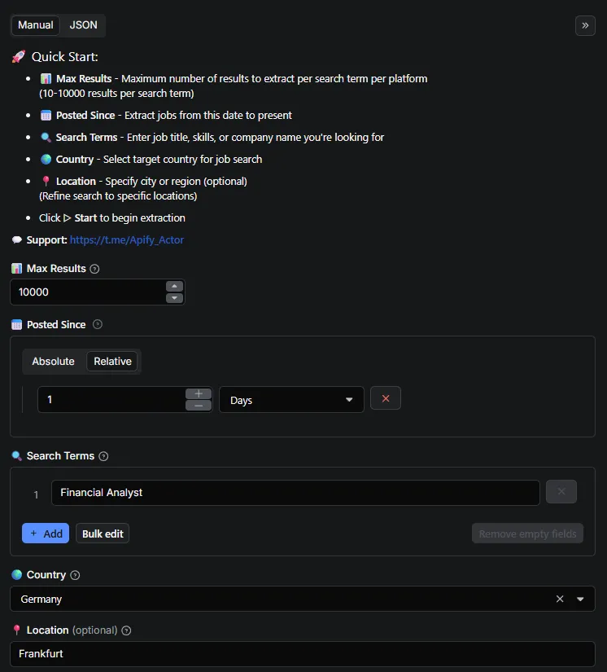Clear the selected Germany country

[560, 599]
